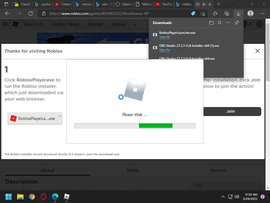The image size is (270, 203).
Task: Click the RobloxPlayerLa....exe download button
Action: click(33, 118)
